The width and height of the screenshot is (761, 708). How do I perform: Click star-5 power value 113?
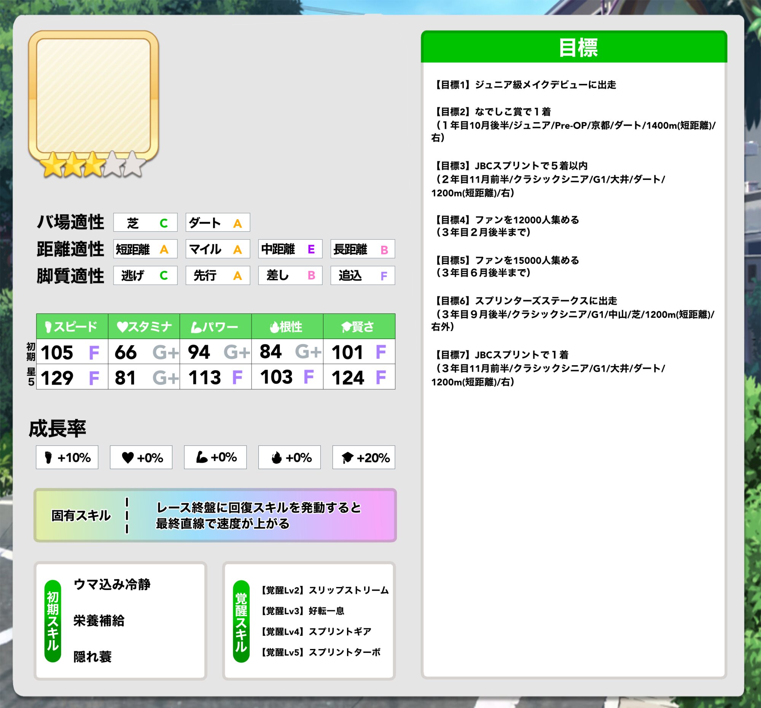click(x=205, y=378)
